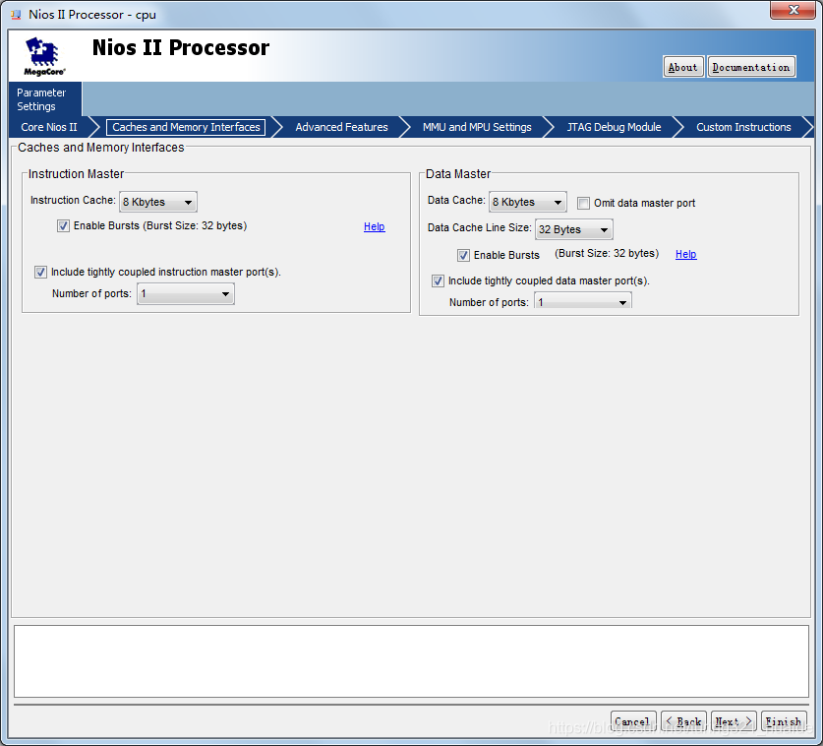Open the Data Cache Line Size dropdown
The height and width of the screenshot is (746, 823).
(573, 229)
